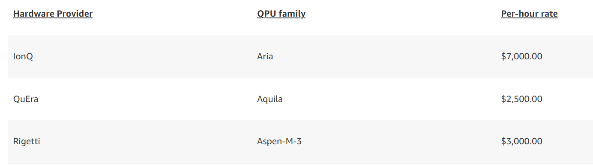The height and width of the screenshot is (166, 593).
Task: Pick the price listed for Aria
Action: click(521, 56)
